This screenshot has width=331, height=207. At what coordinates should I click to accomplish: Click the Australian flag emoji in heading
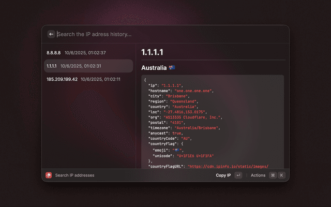[x=172, y=68]
